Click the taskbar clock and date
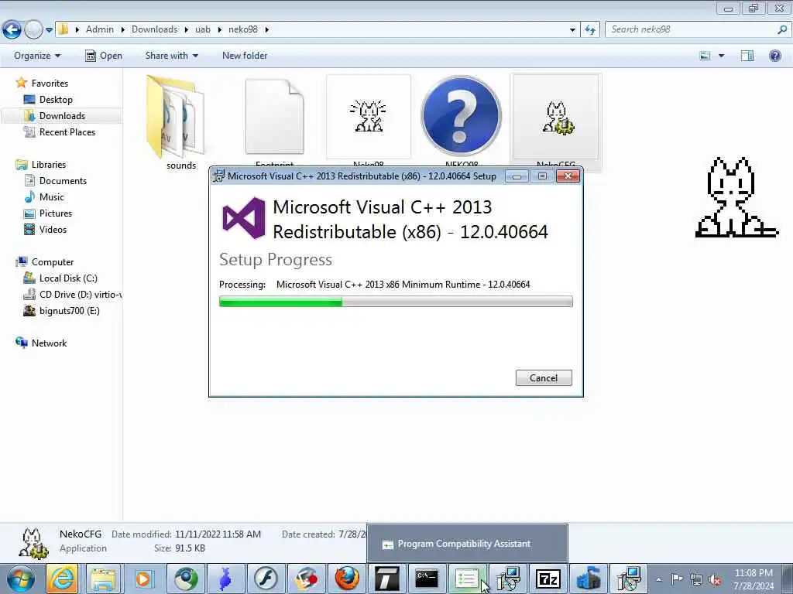The image size is (793, 594). tap(754, 579)
